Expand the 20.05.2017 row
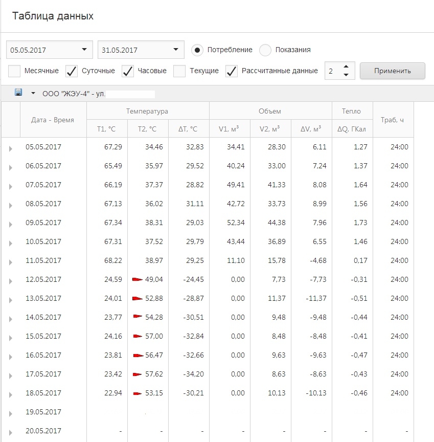Image resolution: width=434 pixels, height=442 pixels. pyautogui.click(x=10, y=432)
